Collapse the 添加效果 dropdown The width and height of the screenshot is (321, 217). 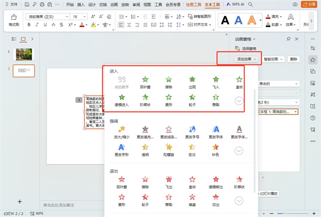[x=247, y=59]
